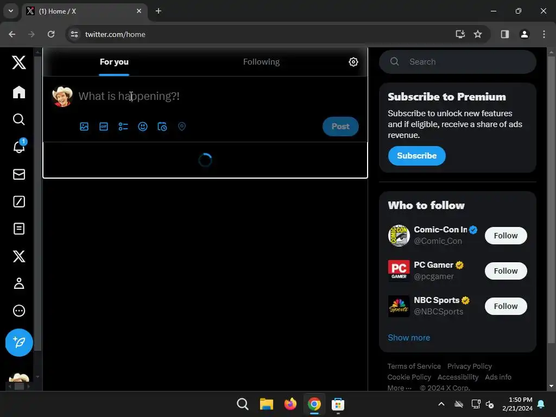
Task: Open Privacy Policy link
Action: click(x=470, y=366)
